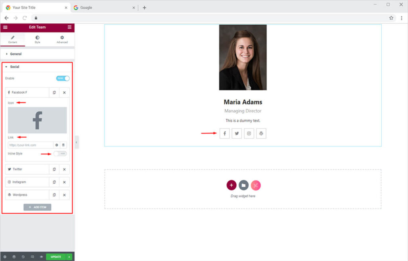
Task: Remove the Twitter social item
Action: 64,169
